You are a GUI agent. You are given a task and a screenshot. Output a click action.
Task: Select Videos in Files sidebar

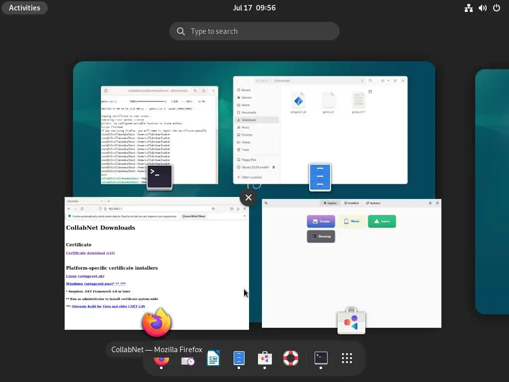coord(256,142)
